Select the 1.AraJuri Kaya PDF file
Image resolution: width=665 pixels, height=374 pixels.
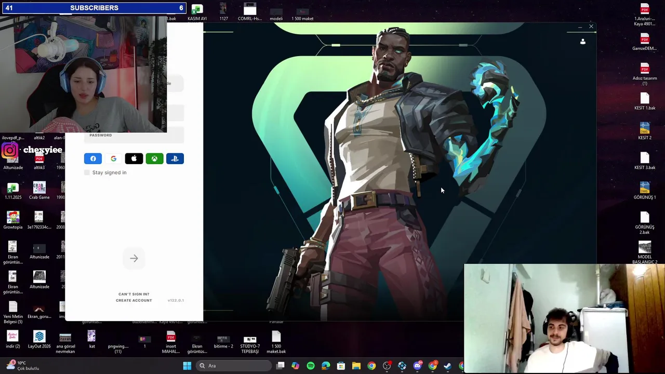pyautogui.click(x=645, y=15)
